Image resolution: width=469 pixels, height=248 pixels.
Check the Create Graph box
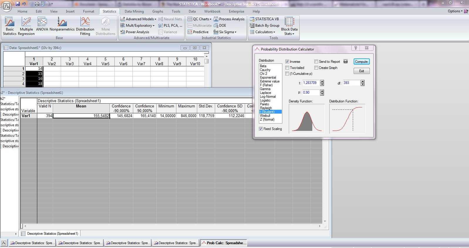[x=316, y=68]
